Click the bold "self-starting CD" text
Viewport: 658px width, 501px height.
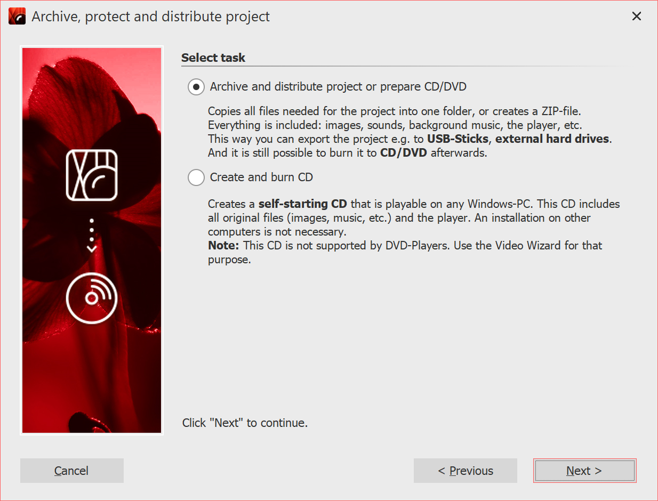coord(302,204)
